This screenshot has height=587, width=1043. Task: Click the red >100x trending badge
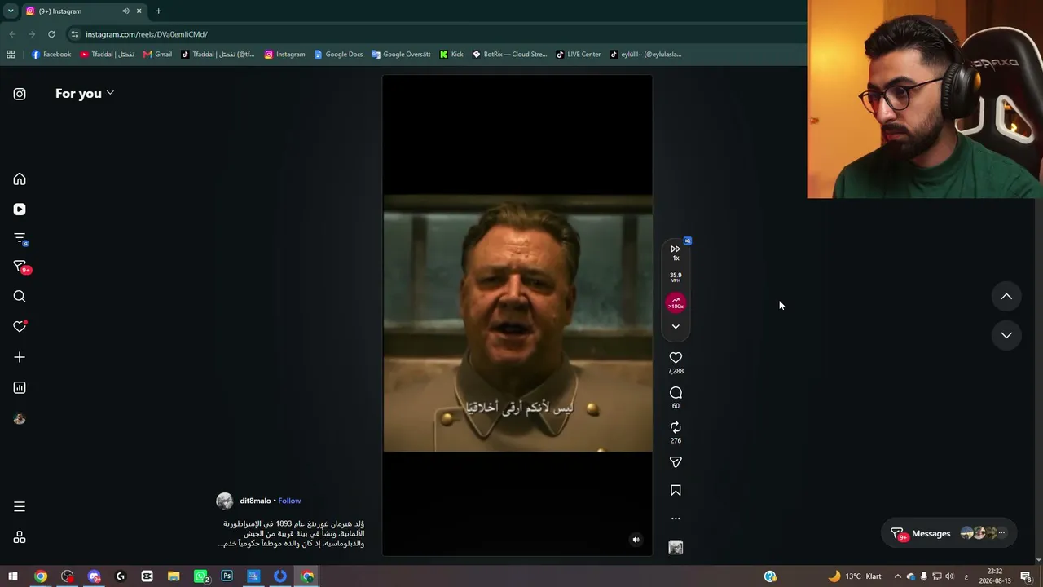pos(676,303)
